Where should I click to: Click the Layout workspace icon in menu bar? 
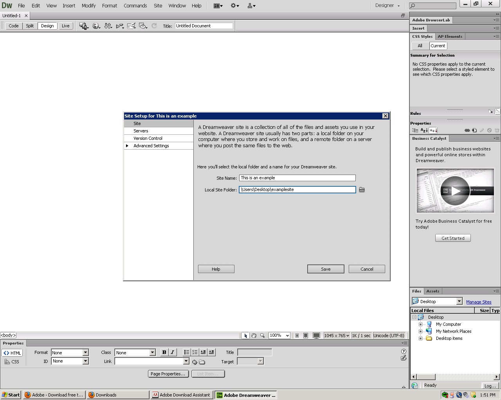[218, 5]
